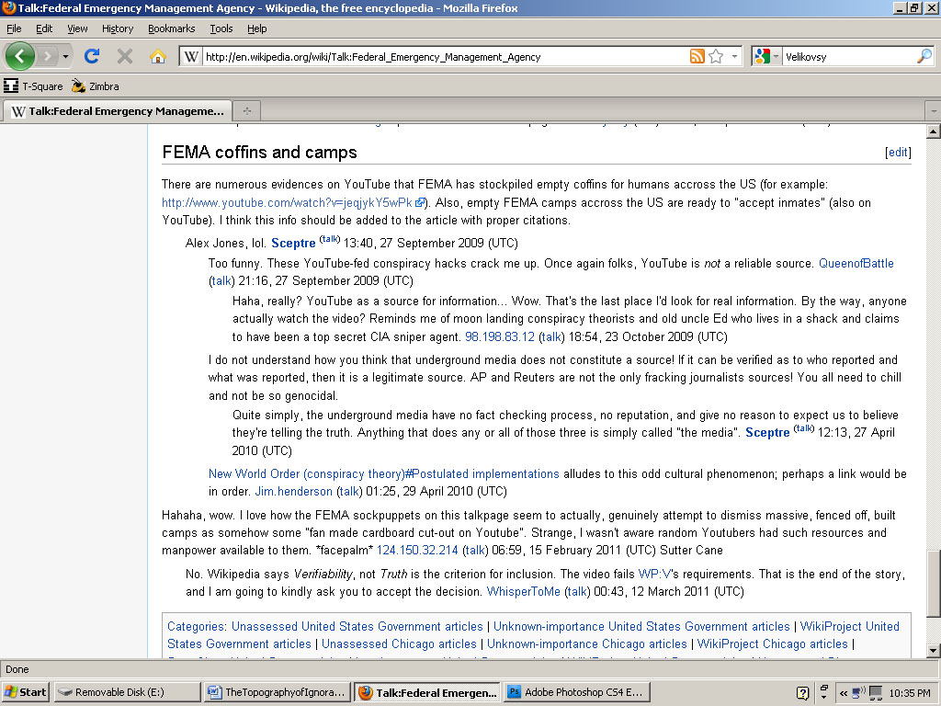Click the vertical scrollbar down arrow
Viewport: 941px width, 706px height.
click(x=933, y=651)
